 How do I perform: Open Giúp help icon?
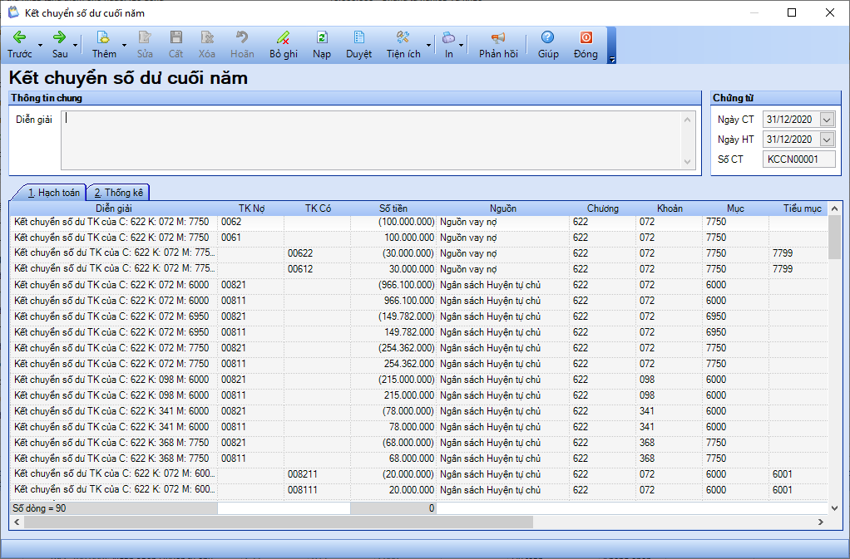[x=547, y=38]
